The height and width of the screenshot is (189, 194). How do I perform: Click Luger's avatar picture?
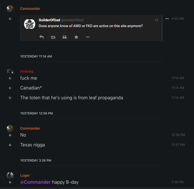10,176
